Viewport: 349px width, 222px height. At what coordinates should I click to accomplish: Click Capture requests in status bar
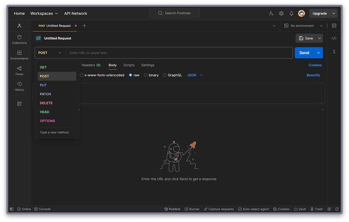(219, 209)
